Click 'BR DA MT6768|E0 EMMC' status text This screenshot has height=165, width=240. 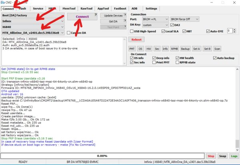pos(83,162)
